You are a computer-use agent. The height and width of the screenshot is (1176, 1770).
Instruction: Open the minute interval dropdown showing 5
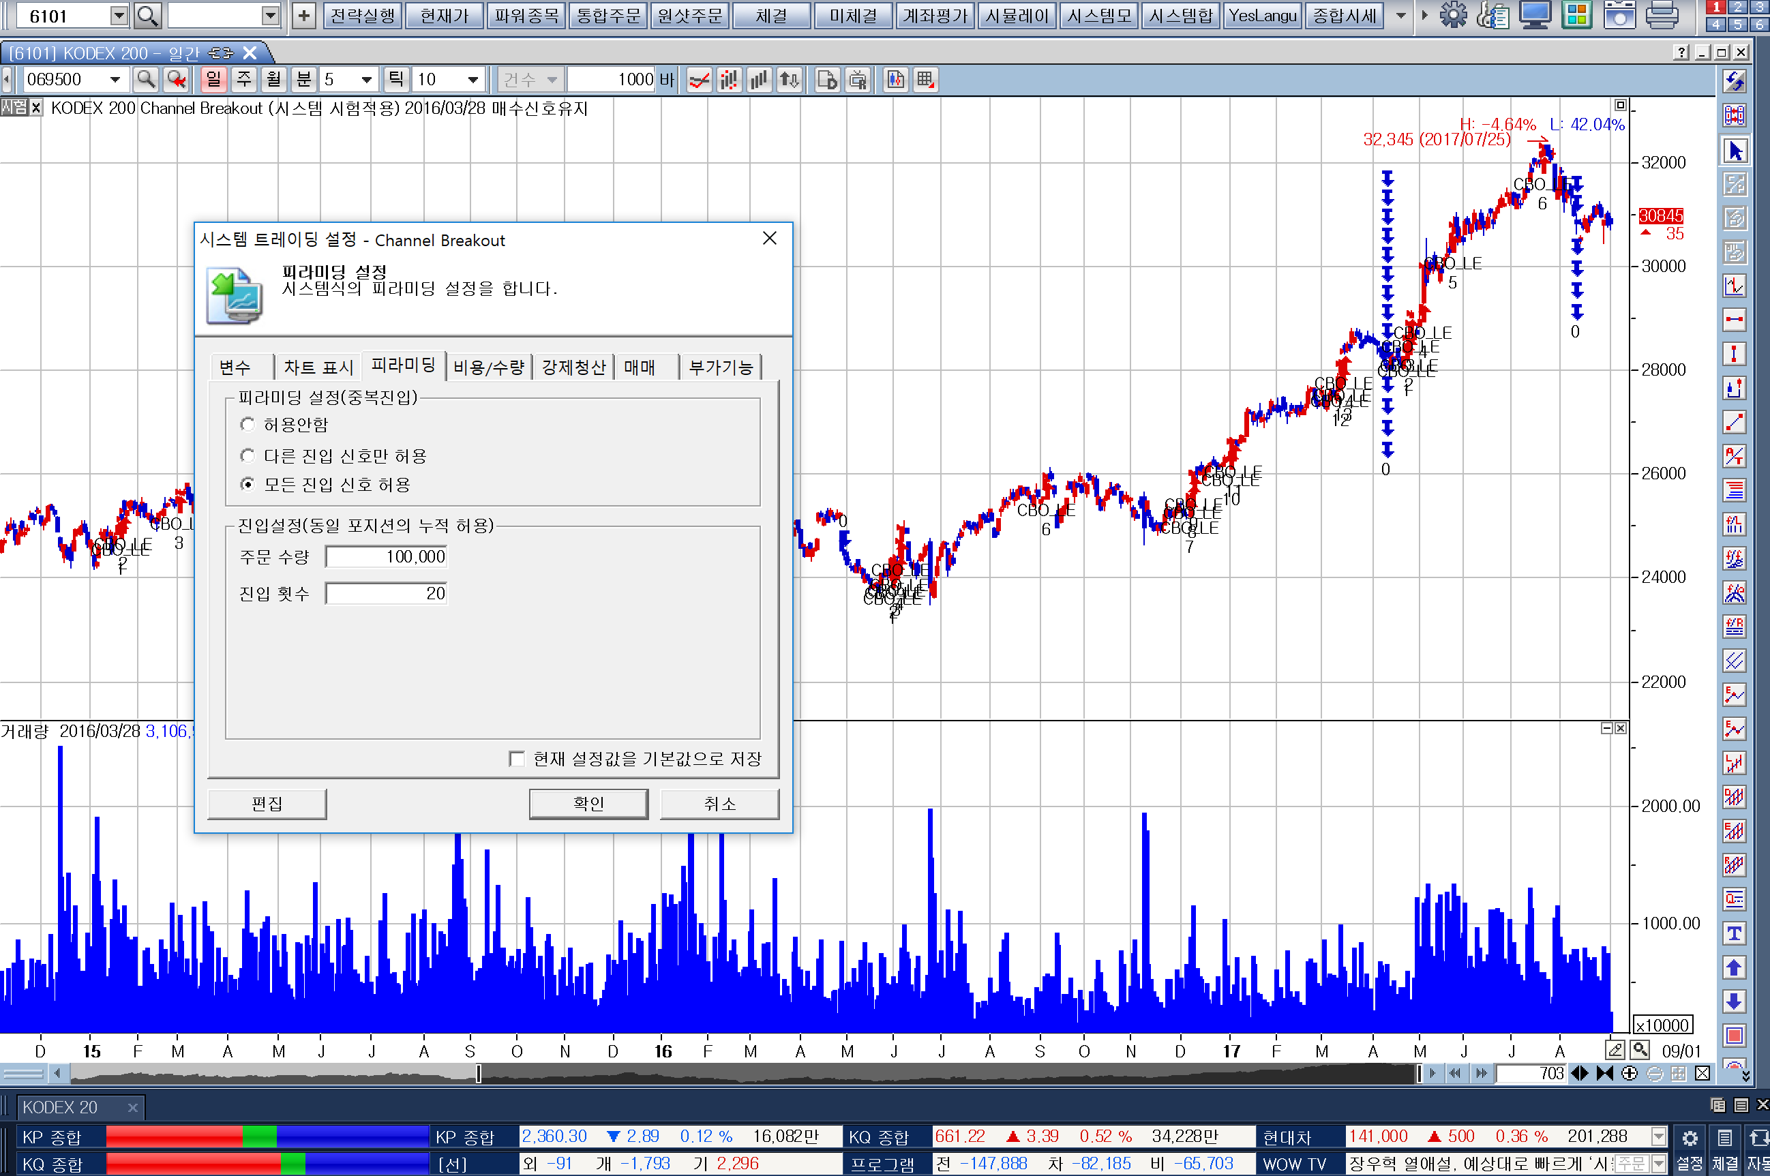[x=366, y=80]
